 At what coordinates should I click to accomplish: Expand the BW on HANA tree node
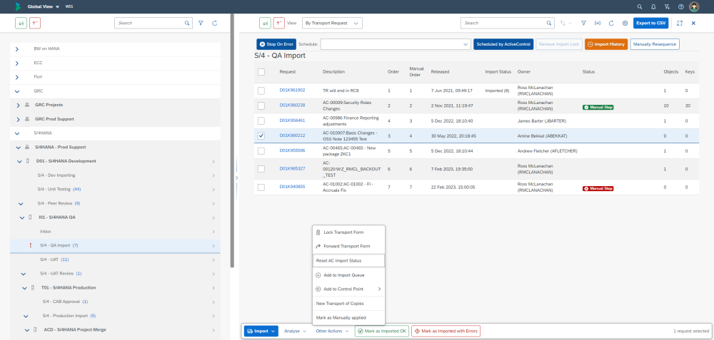click(17, 48)
